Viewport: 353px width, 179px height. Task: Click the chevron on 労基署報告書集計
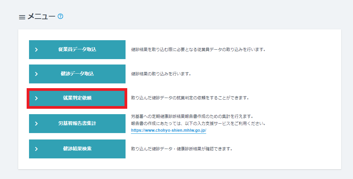tap(36, 124)
